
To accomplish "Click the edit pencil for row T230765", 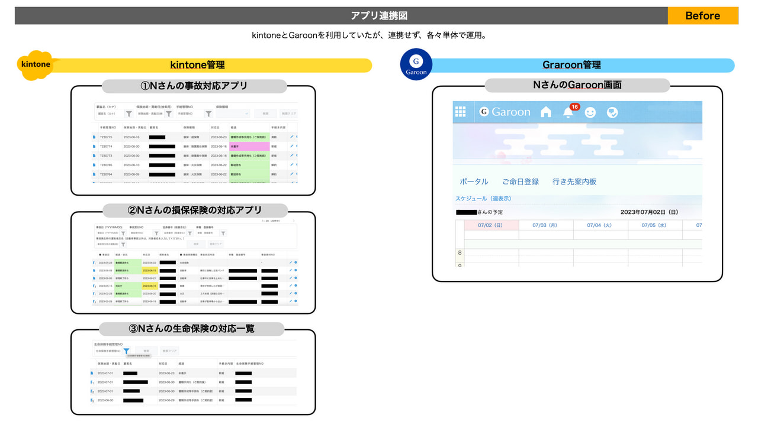I will click(x=291, y=165).
